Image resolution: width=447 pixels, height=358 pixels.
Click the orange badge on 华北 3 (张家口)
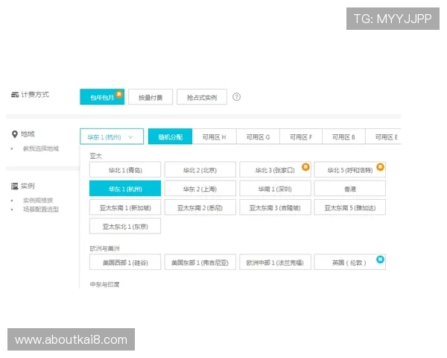[305, 167]
